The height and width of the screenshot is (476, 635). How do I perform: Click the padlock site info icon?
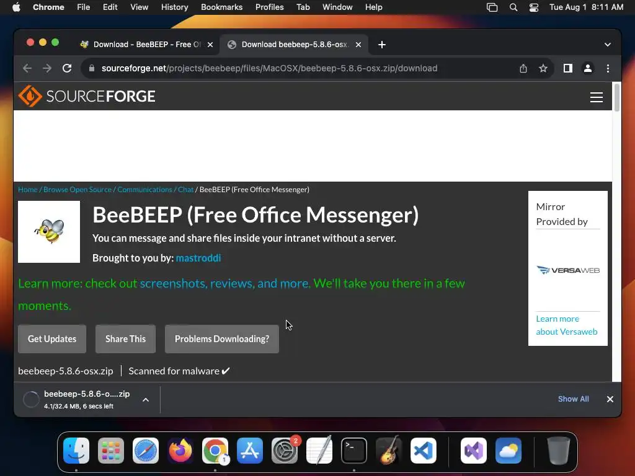click(92, 68)
